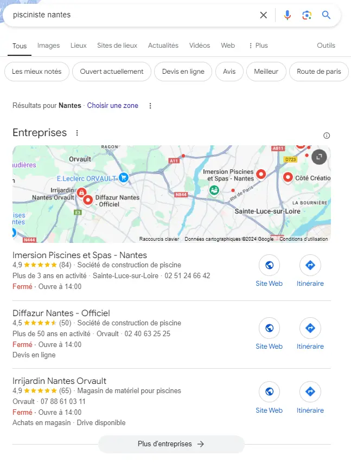The width and height of the screenshot is (351, 475).
Task: Enable the 'Ouvert actuellement' filter chip
Action: click(x=111, y=71)
